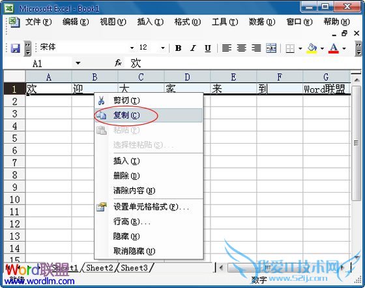Open font size dropdown 12
The width and height of the screenshot is (365, 288).
[163, 48]
